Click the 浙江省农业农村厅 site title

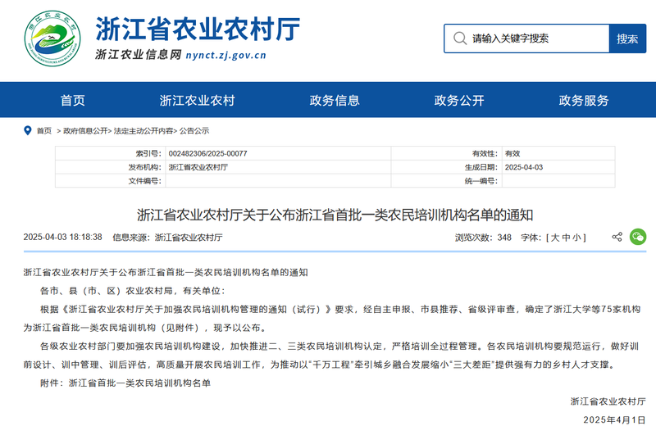click(x=198, y=28)
